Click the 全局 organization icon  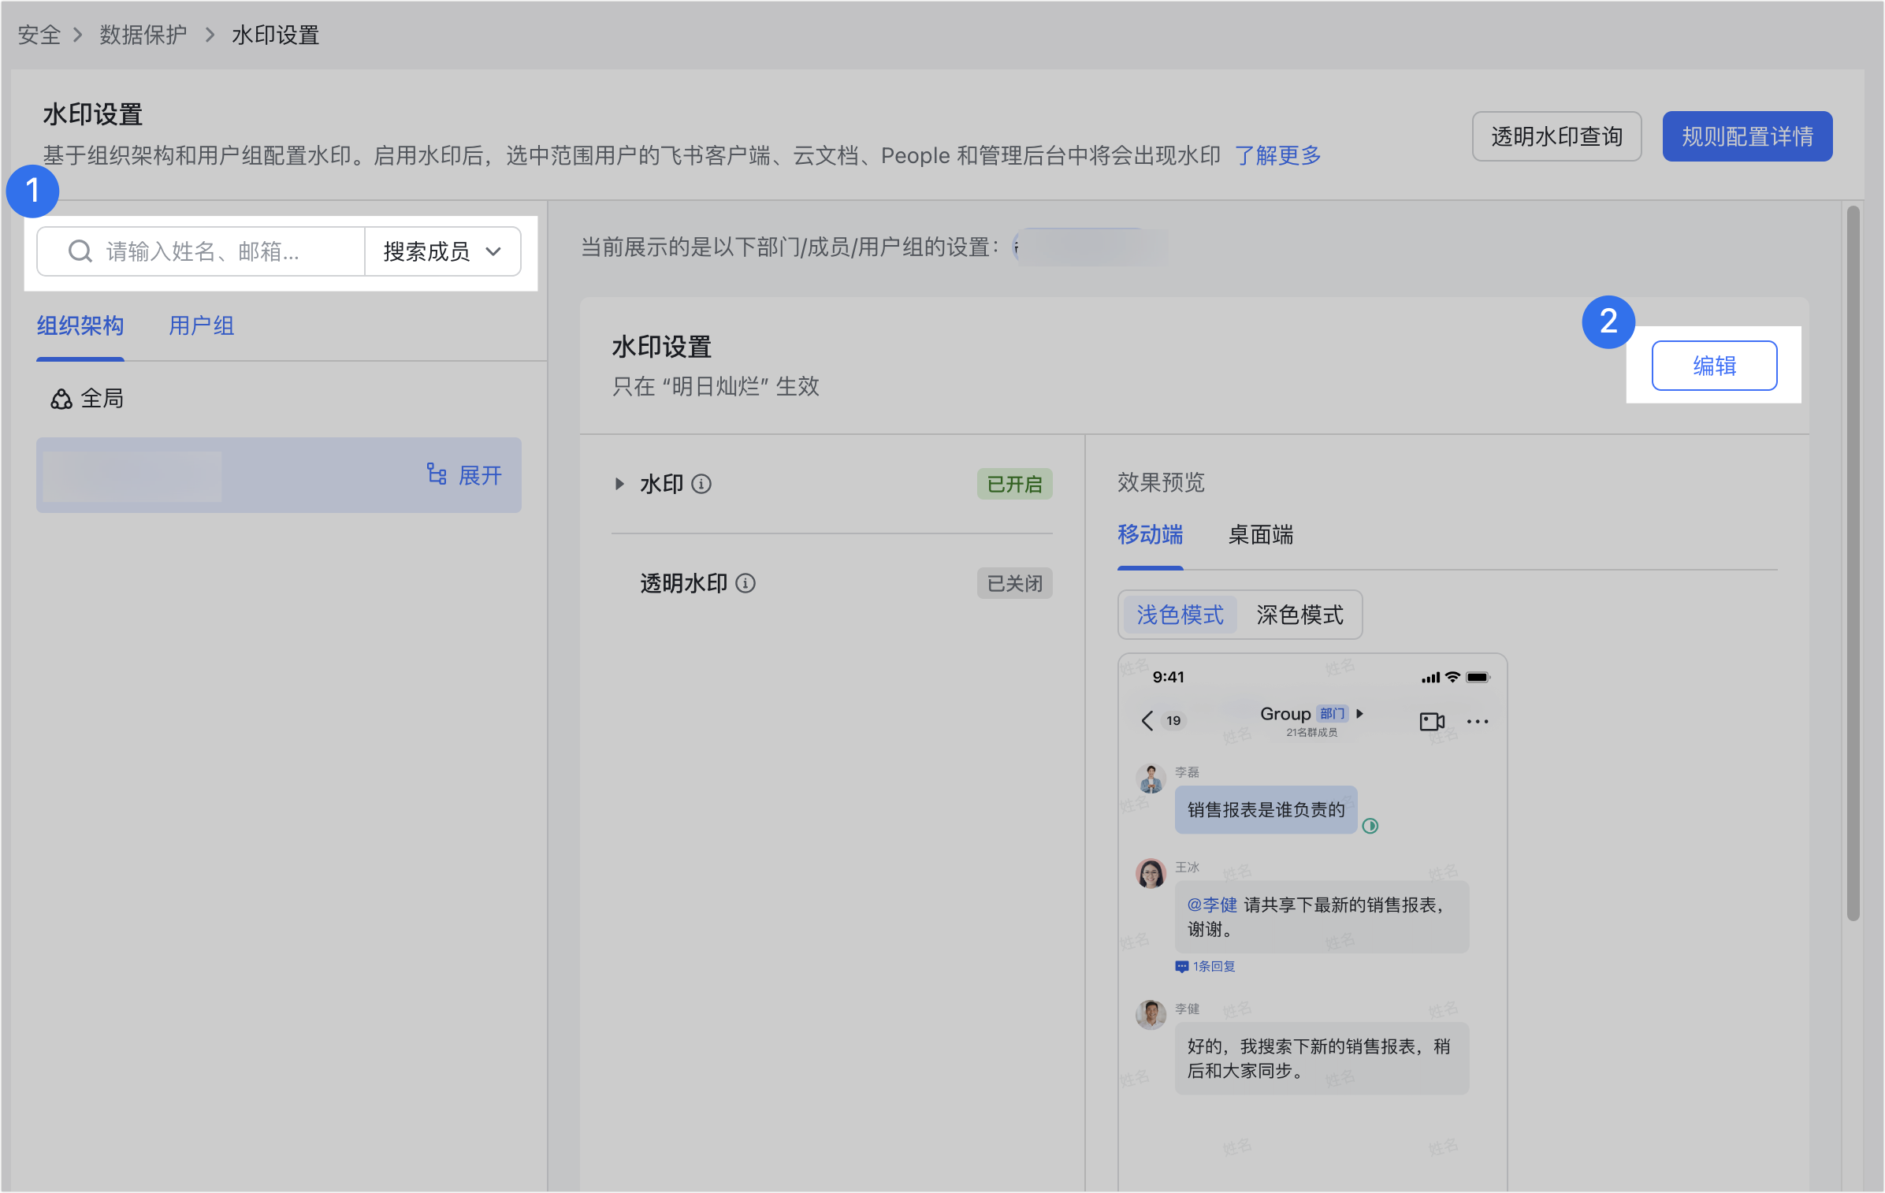tap(61, 400)
